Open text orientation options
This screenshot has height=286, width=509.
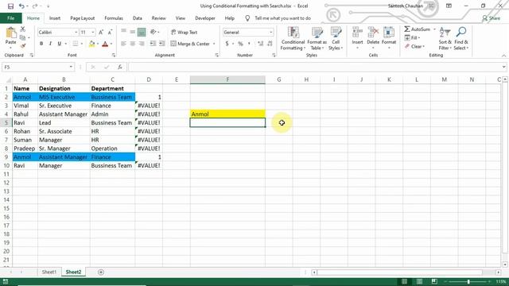pyautogui.click(x=154, y=32)
